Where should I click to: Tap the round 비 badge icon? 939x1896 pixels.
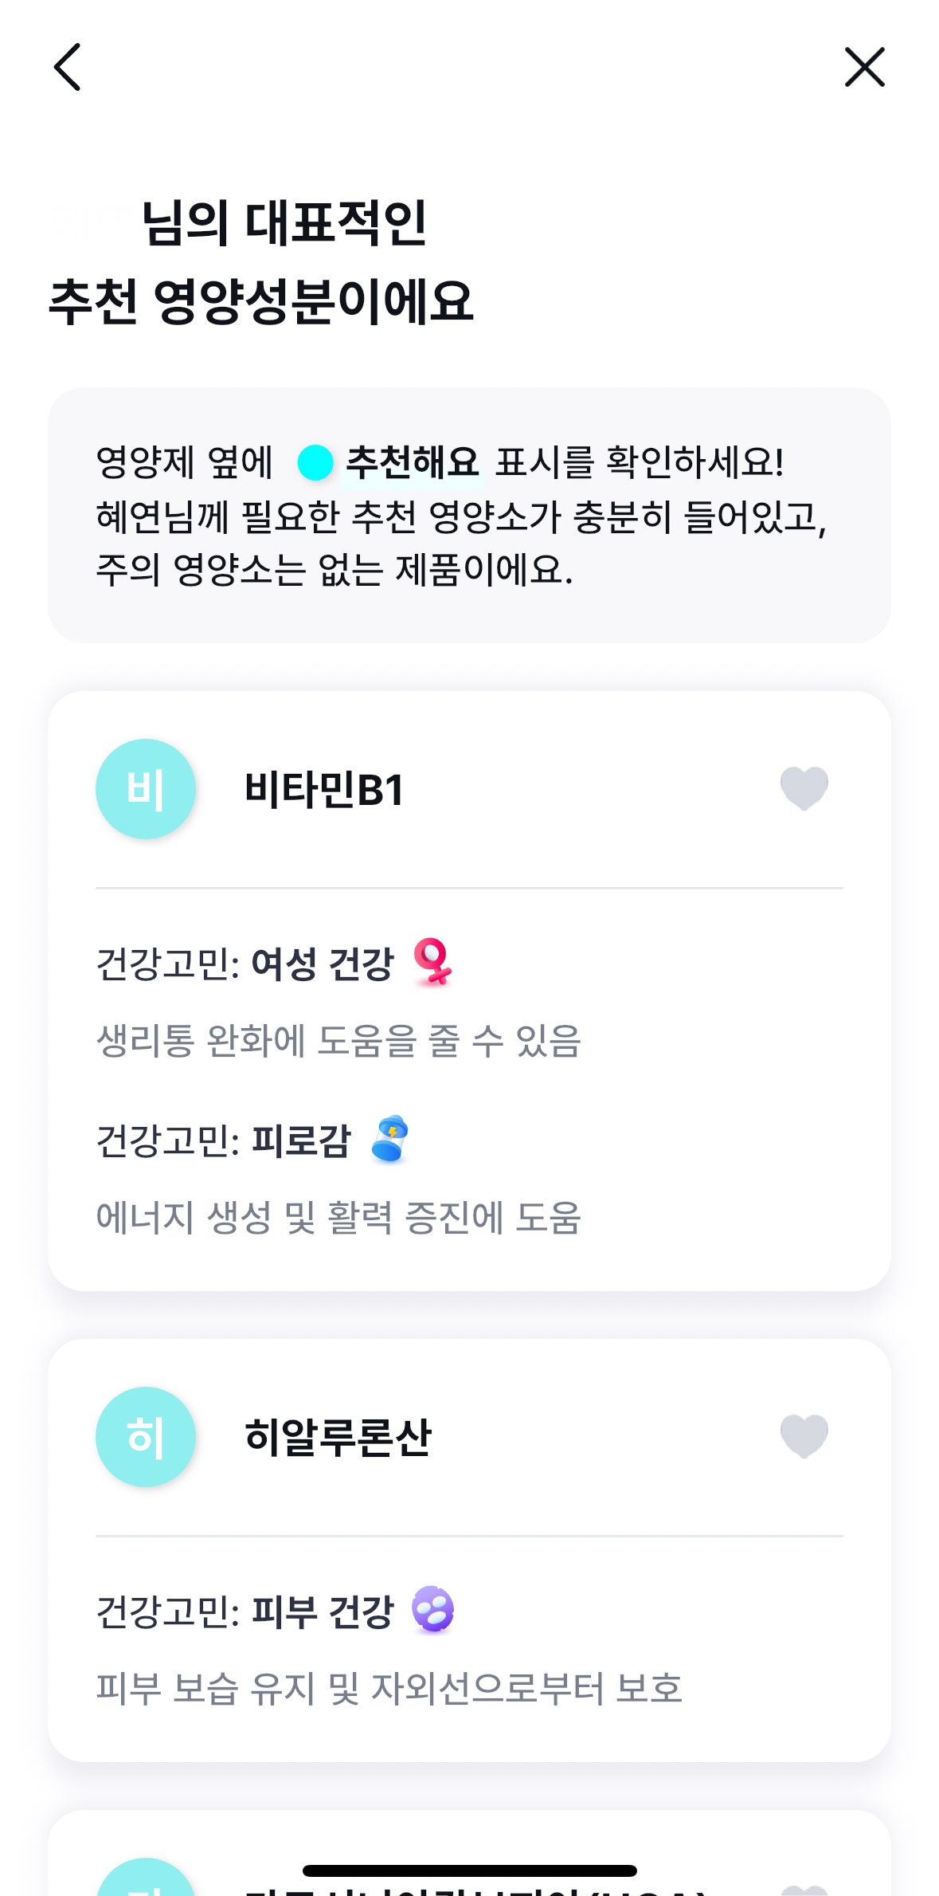coord(146,789)
